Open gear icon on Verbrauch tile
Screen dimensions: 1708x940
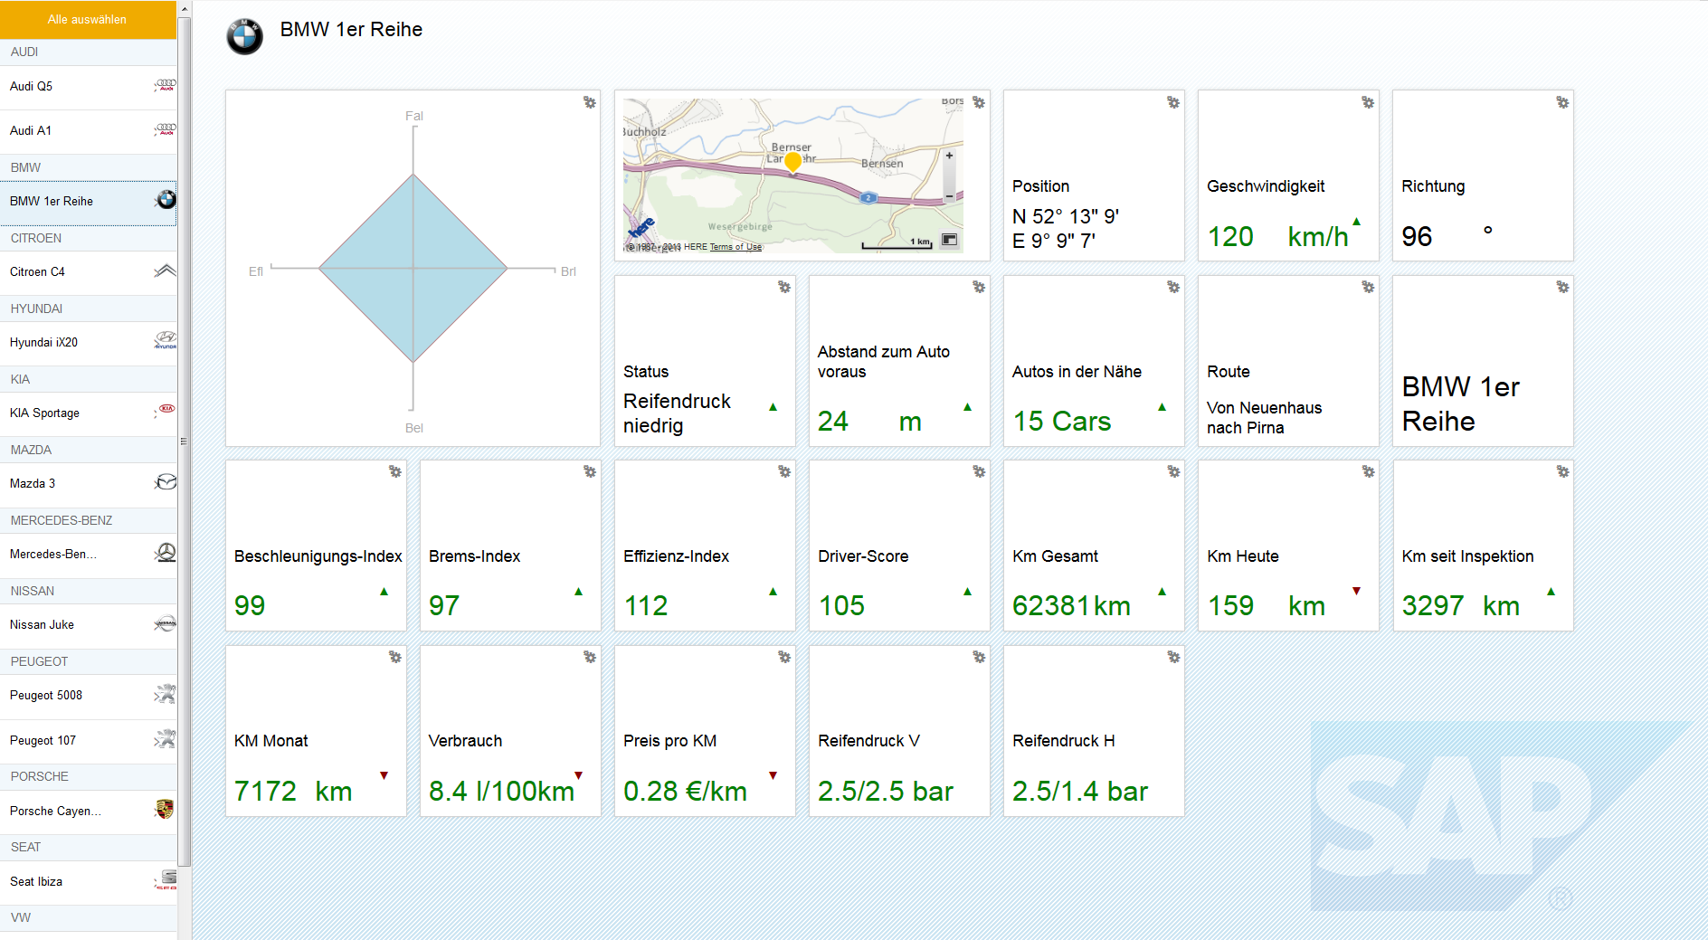point(590,657)
